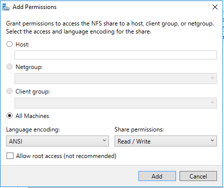Open the Netgroup dropdown list
Image resolution: width=224 pixels, height=188 pixels.
pos(115,78)
